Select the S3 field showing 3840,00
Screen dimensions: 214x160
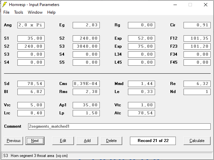86,46
